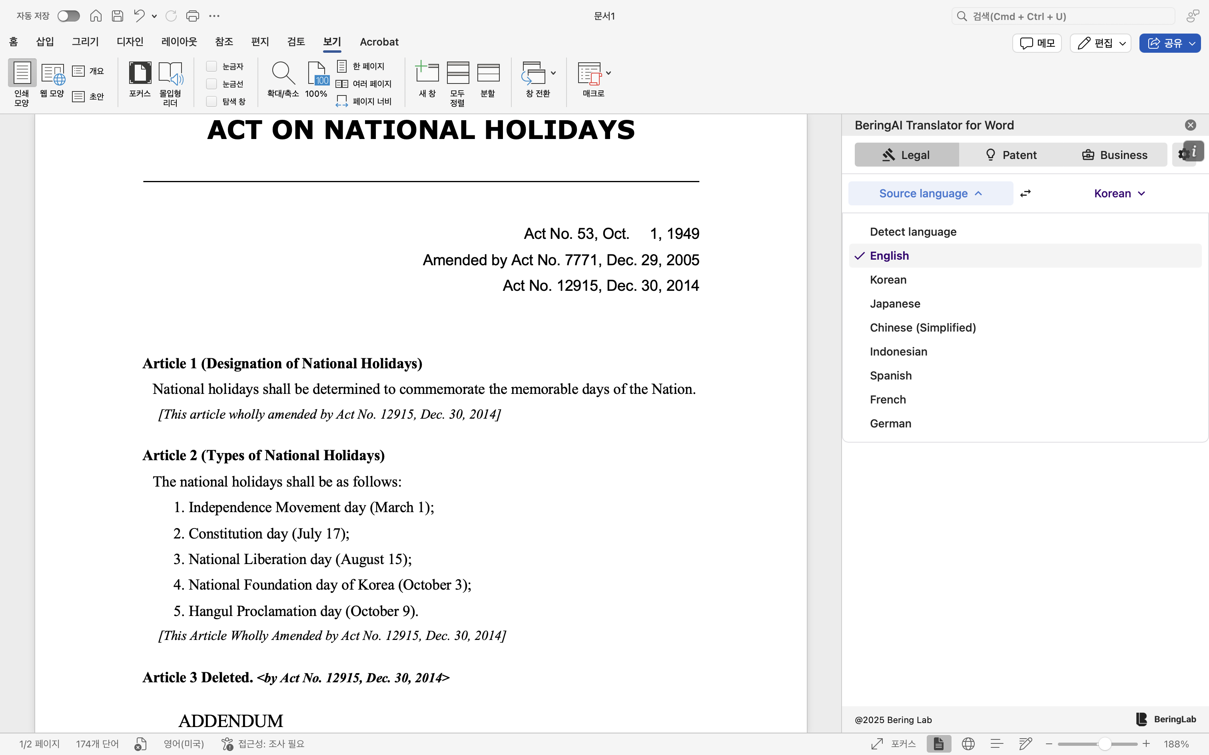Click the Focus (포커스) status bar button
Screen dimensions: 1209x755
tap(893, 744)
